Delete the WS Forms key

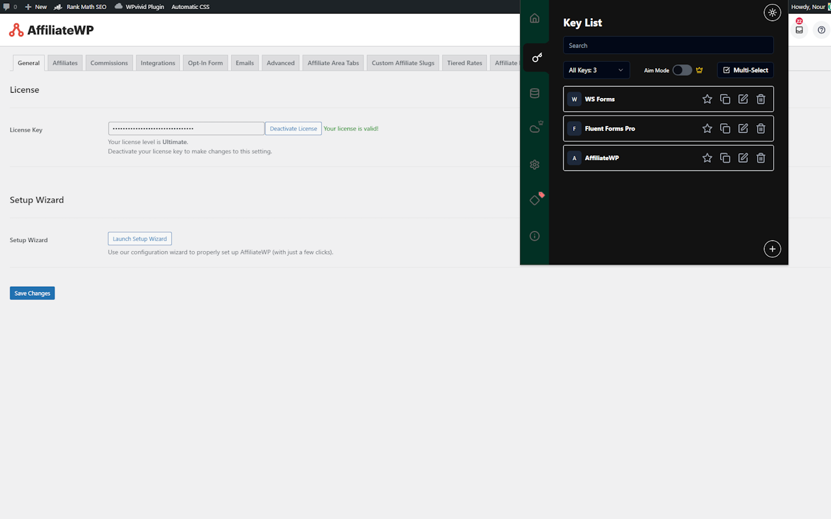(761, 99)
